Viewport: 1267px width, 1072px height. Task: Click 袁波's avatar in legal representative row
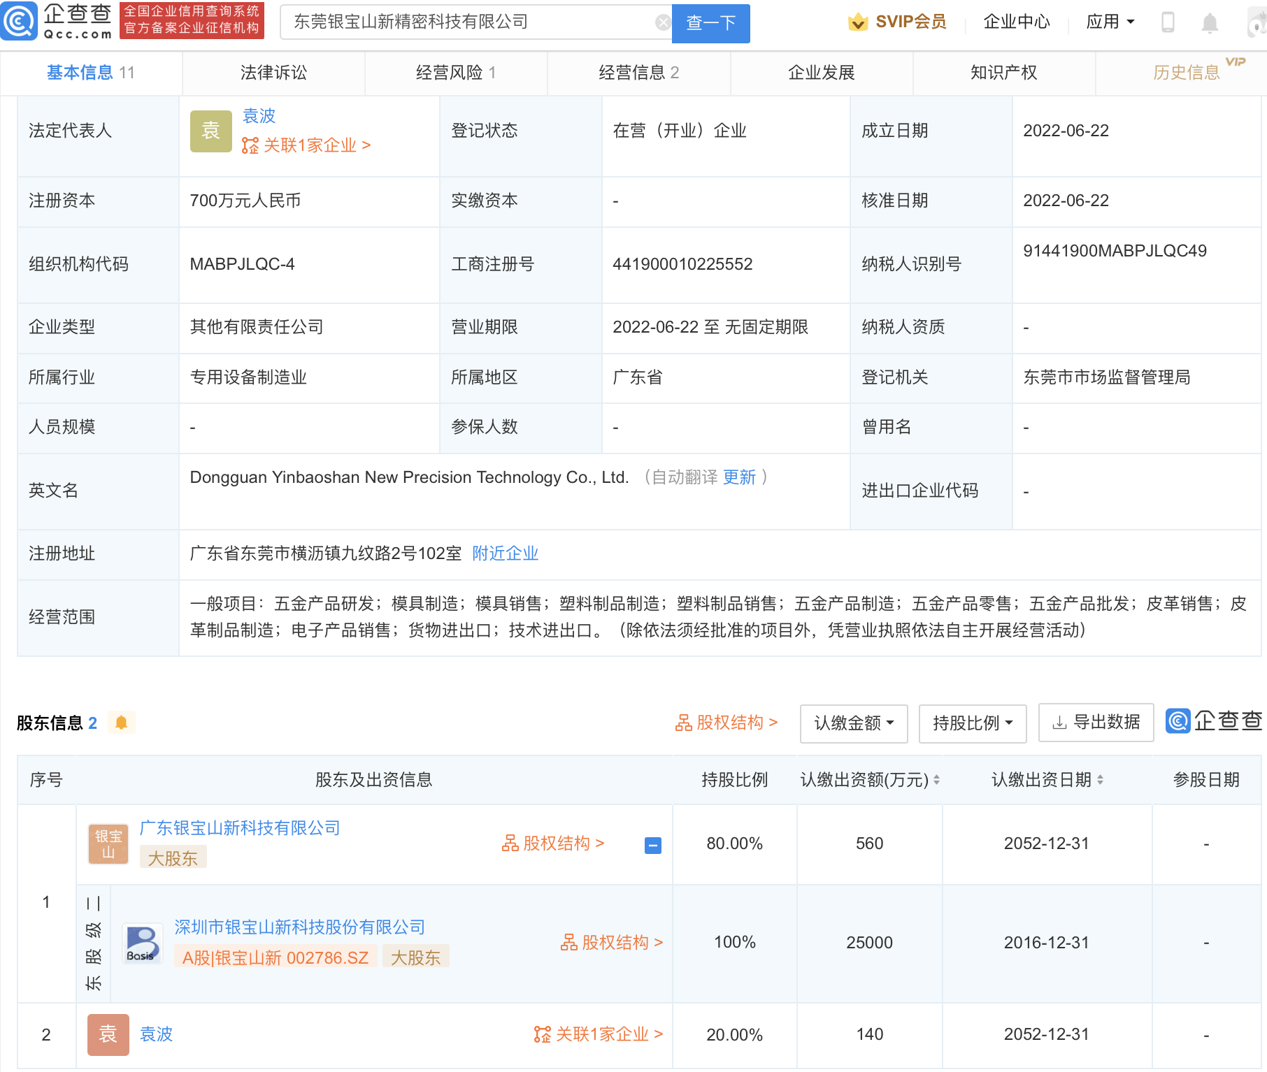211,131
